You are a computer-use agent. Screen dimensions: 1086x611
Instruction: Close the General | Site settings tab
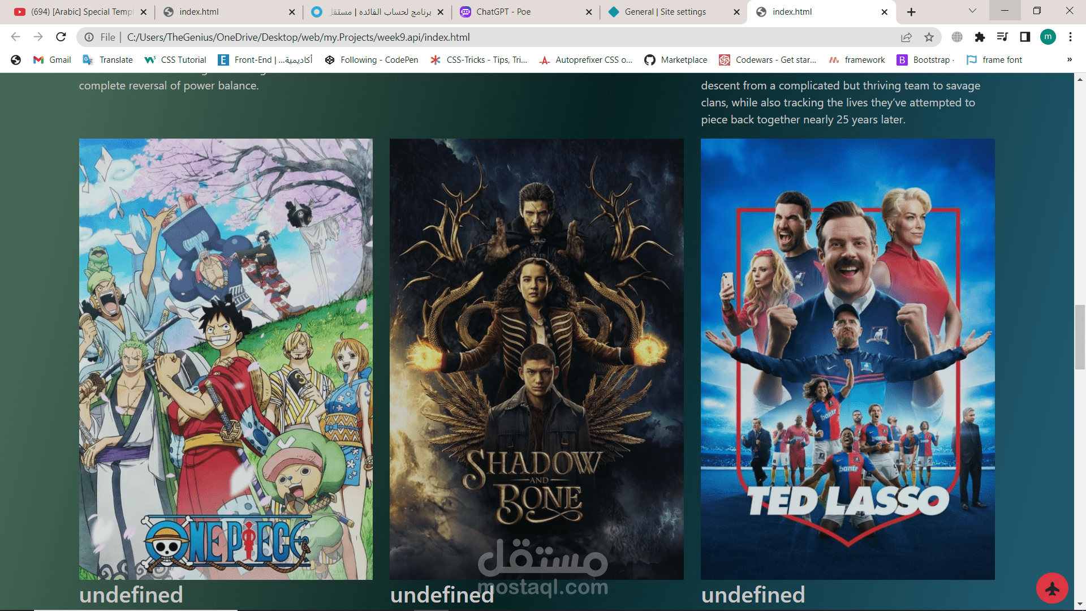tap(736, 12)
